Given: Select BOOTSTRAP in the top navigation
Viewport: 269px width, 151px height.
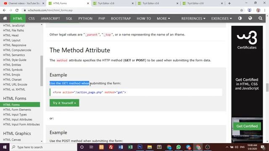Looking at the screenshot, I should click(121, 18).
